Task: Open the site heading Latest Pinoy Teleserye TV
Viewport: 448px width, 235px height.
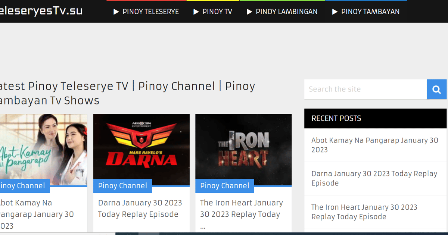Action: pos(127,93)
